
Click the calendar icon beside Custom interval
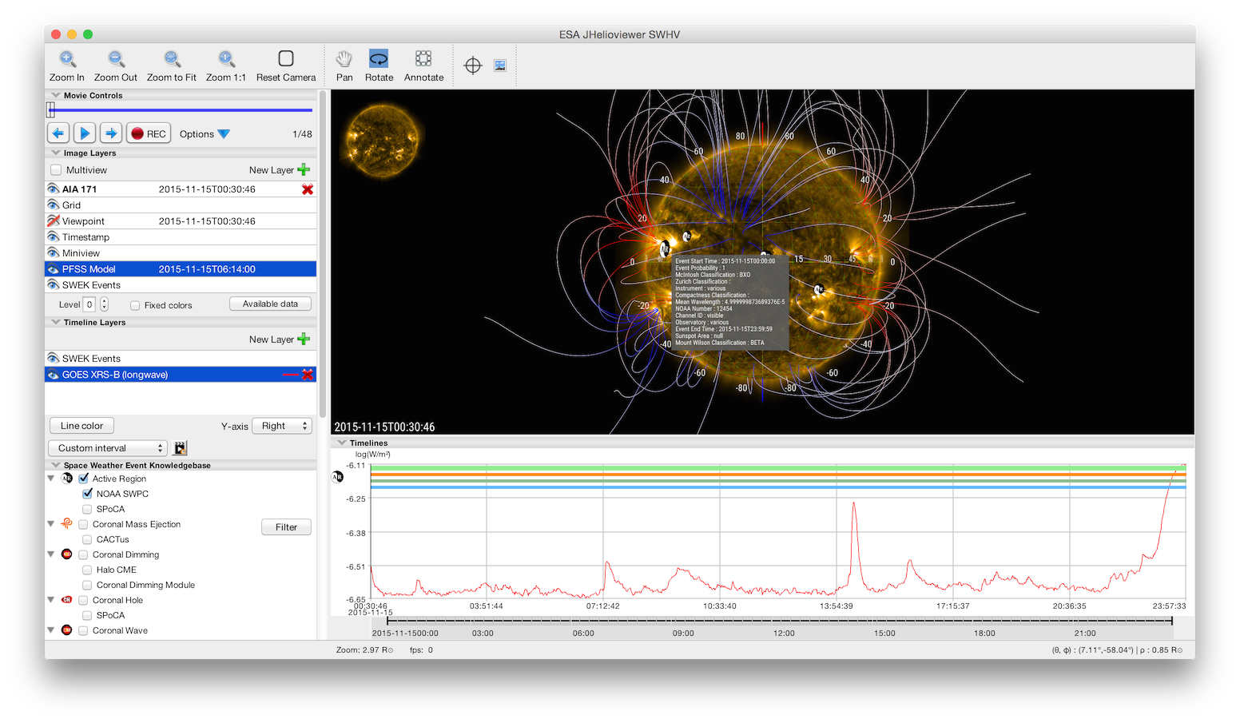[181, 448]
